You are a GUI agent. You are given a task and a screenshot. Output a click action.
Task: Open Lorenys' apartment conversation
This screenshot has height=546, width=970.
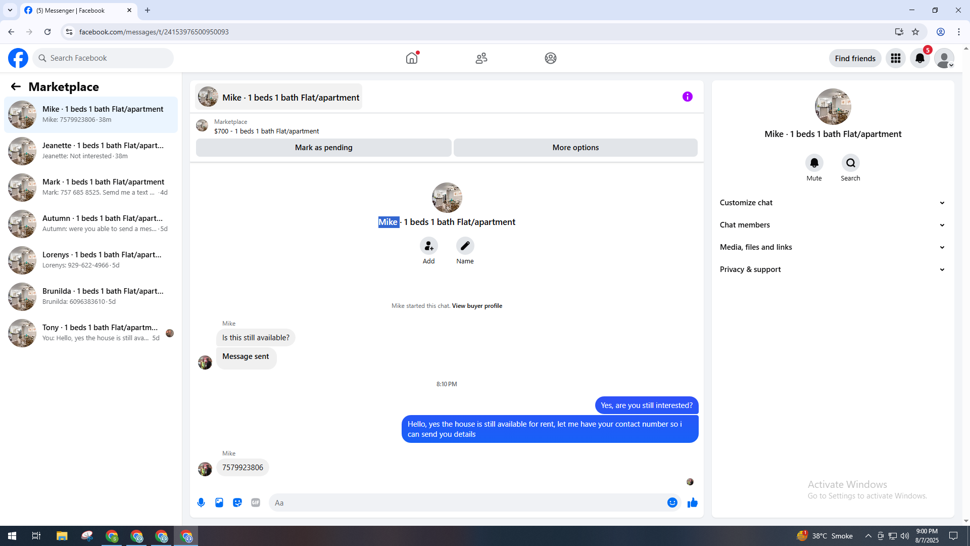click(x=91, y=260)
